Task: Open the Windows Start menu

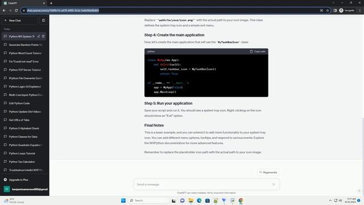Action: point(123,200)
